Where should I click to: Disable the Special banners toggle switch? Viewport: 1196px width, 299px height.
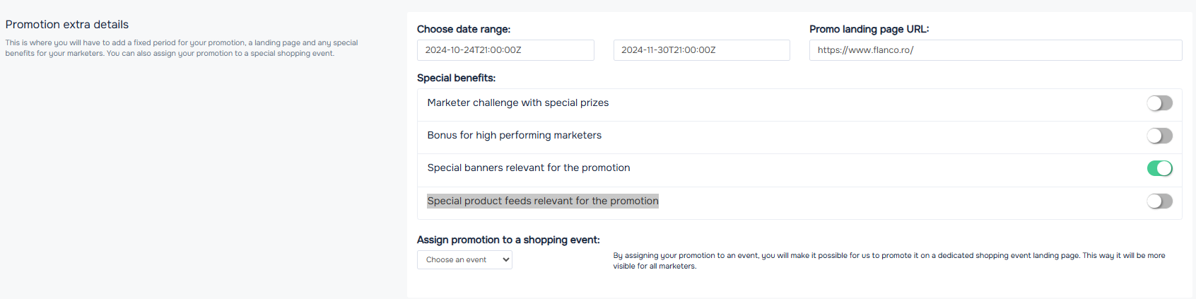point(1159,168)
